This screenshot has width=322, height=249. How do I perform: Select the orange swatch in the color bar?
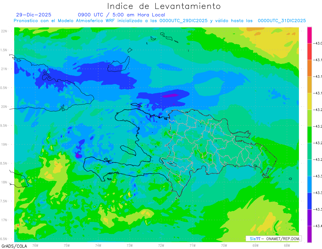[x=309, y=68]
